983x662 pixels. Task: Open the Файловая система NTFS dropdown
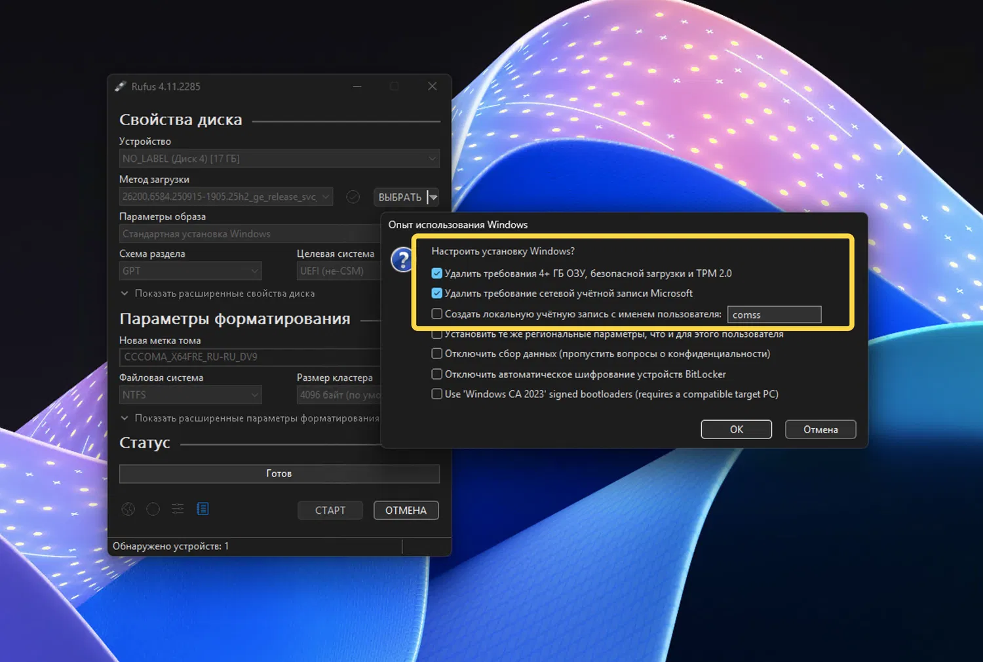190,395
